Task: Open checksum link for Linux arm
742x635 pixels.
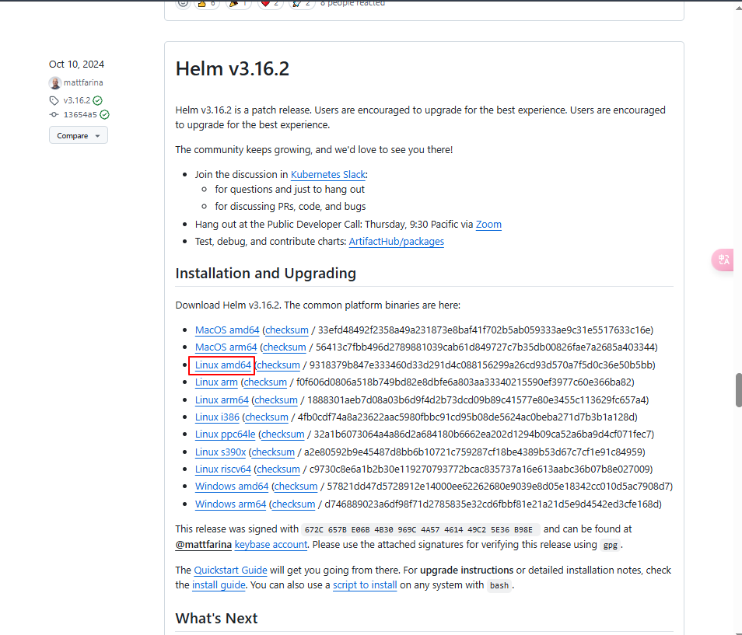Action: click(265, 382)
